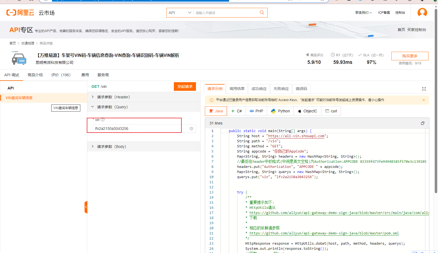This screenshot has width=438, height=253.
Task: Click the 31 lines label
Action: [x=216, y=123]
